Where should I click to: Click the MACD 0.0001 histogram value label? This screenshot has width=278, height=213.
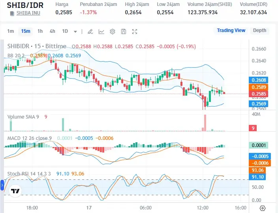[259, 145]
